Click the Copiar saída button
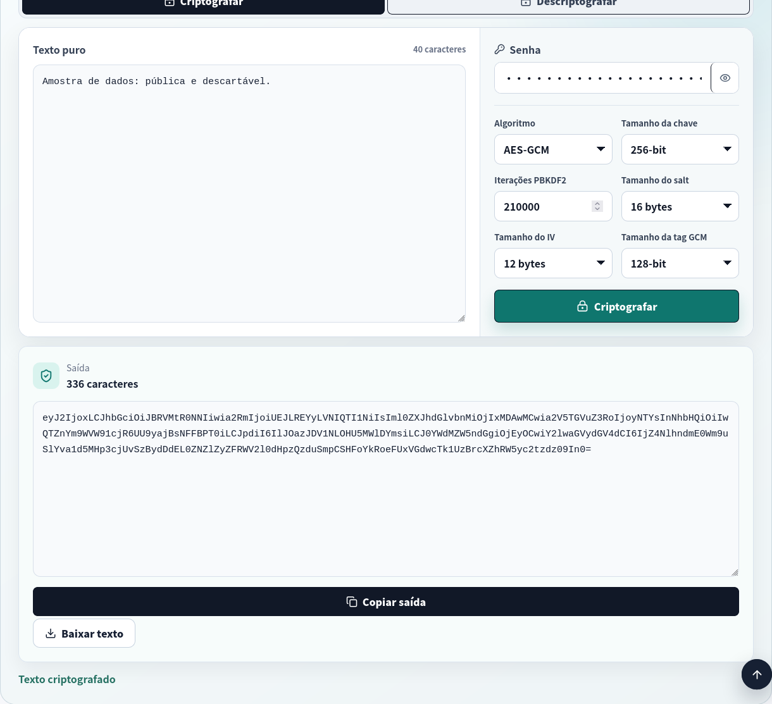The height and width of the screenshot is (704, 772). tap(386, 602)
